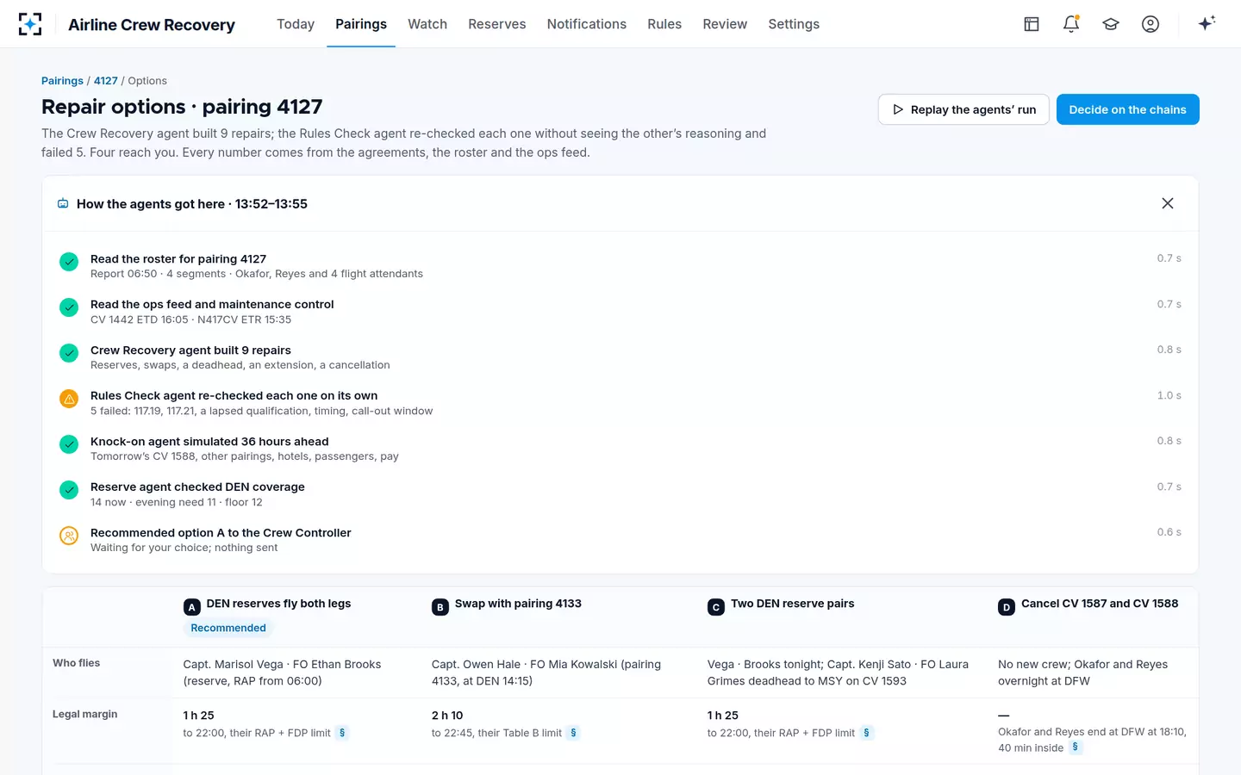
Task: Follow the 4127 breadcrumb link
Action: (106, 81)
